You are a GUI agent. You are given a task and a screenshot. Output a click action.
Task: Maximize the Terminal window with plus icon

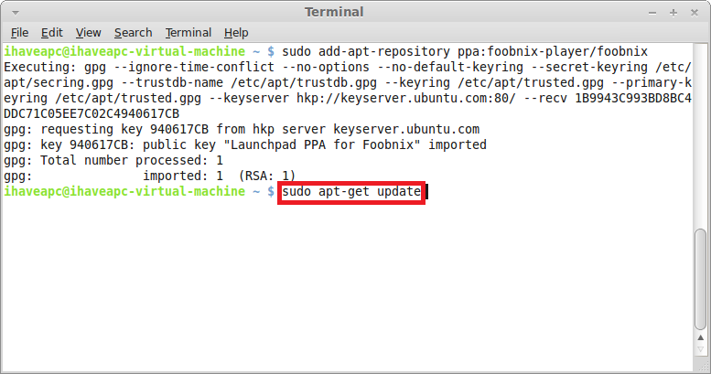[x=673, y=13]
